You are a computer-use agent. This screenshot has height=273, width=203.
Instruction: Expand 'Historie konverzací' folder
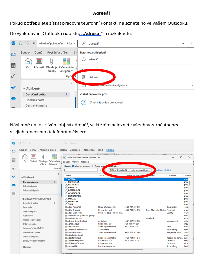tap(22, 220)
